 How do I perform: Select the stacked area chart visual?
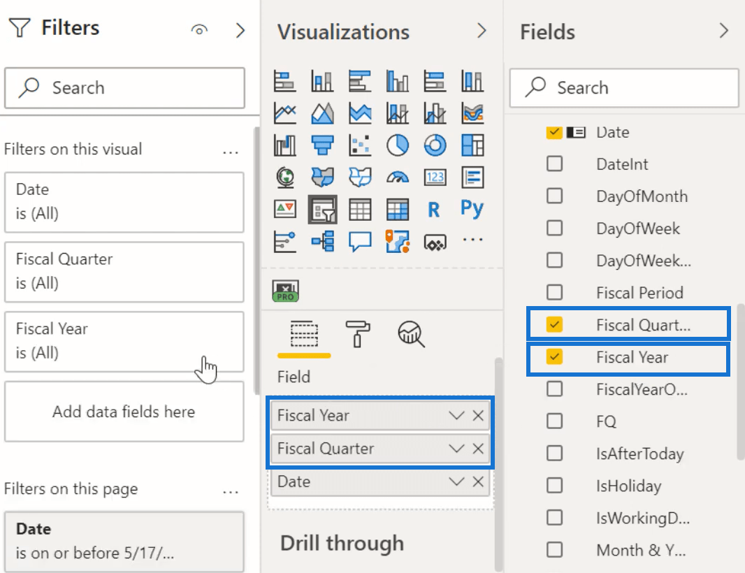[x=360, y=113]
